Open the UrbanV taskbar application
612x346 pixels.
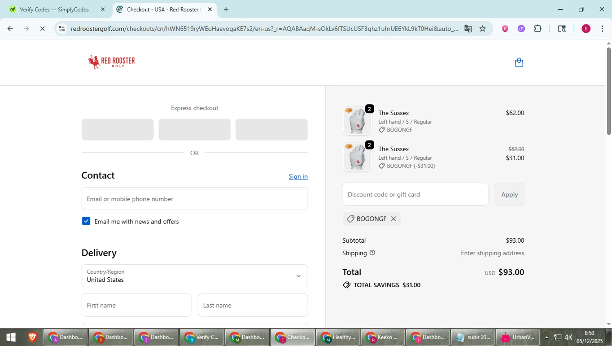click(x=518, y=337)
